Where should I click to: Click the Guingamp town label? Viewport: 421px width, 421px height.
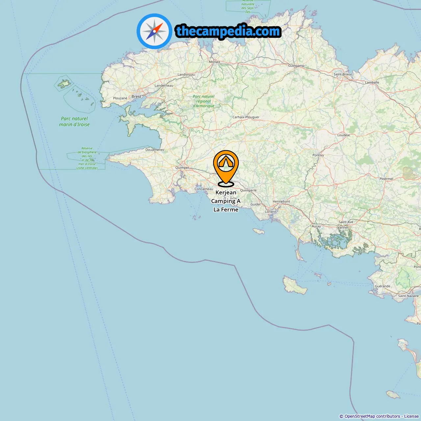click(296, 65)
